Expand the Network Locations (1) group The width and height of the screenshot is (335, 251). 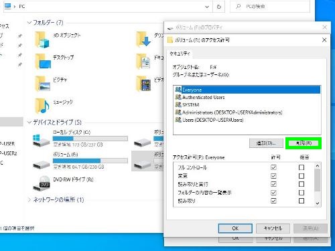pos(29,199)
